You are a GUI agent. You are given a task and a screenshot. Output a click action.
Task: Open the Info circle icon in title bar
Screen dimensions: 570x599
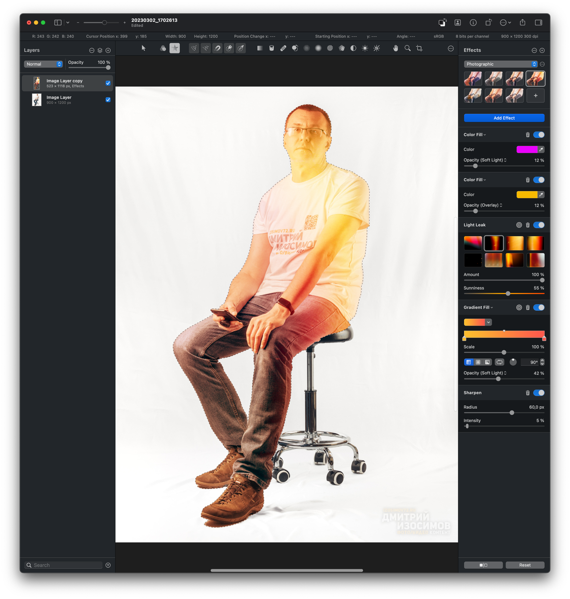pyautogui.click(x=473, y=22)
